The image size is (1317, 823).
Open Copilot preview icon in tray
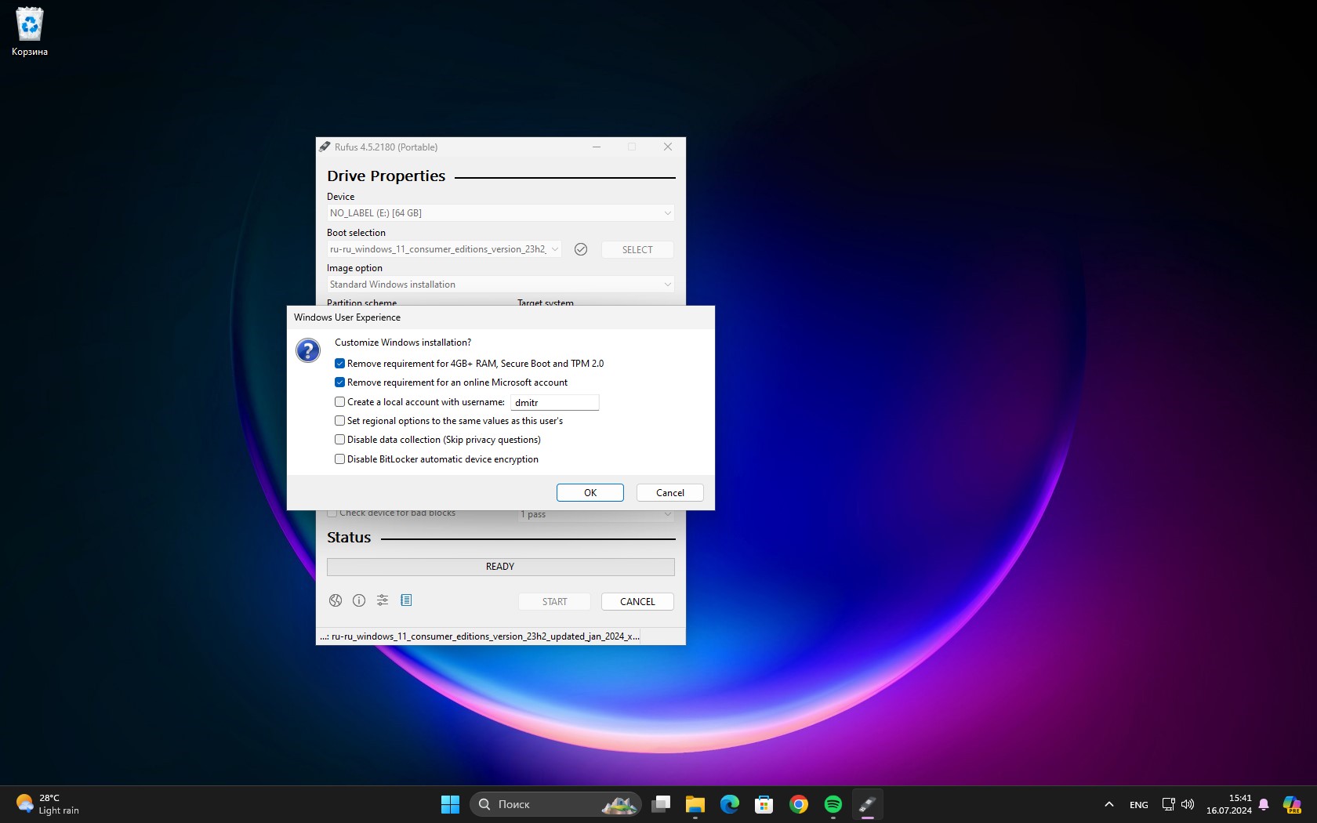tap(1292, 804)
